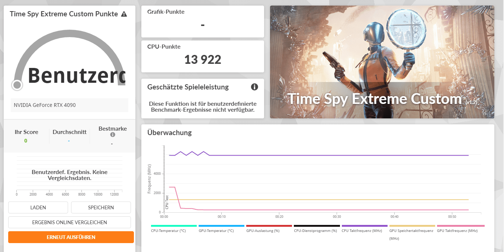Image resolution: width=504 pixels, height=252 pixels.
Task: Click the SPEICHERN button
Action: coord(101,207)
